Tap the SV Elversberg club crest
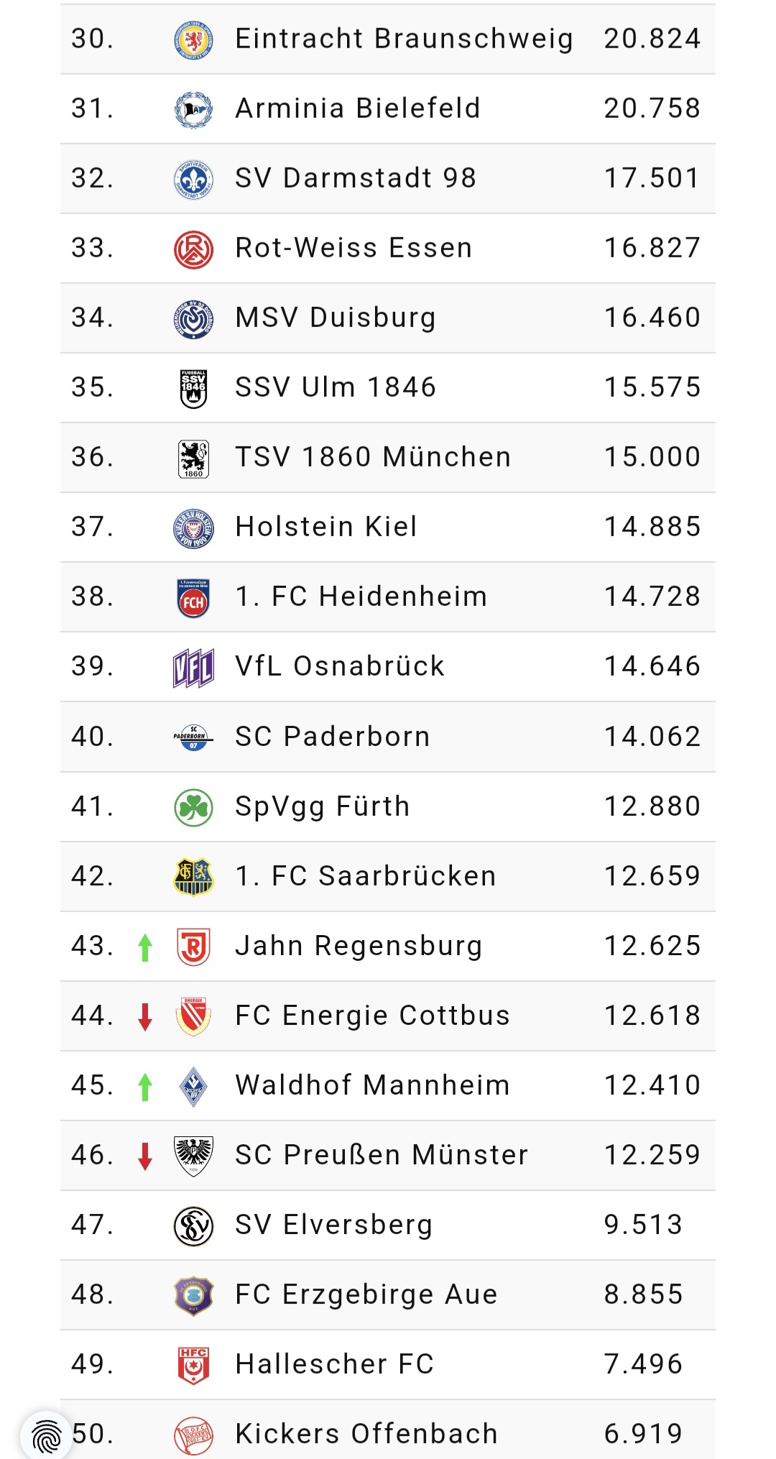This screenshot has width=776, height=1459. tap(193, 1225)
